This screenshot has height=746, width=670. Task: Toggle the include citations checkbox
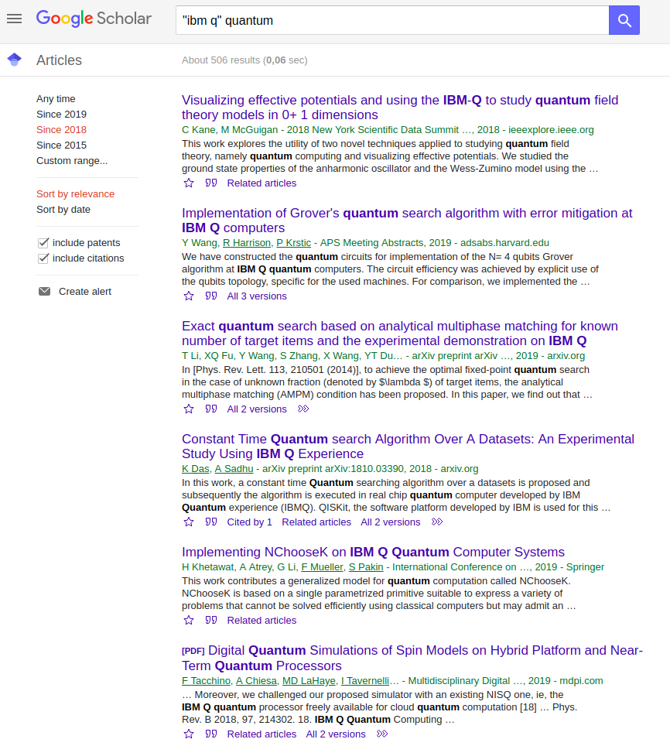click(x=43, y=258)
